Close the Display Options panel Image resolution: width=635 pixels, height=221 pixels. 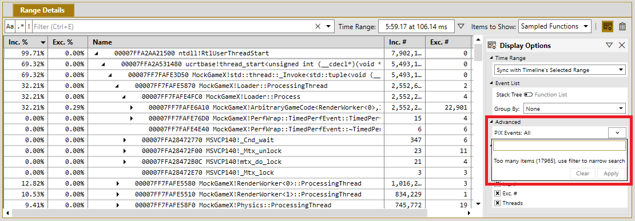coord(622,46)
